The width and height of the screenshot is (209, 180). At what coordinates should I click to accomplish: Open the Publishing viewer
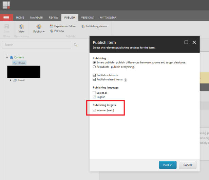(94, 26)
